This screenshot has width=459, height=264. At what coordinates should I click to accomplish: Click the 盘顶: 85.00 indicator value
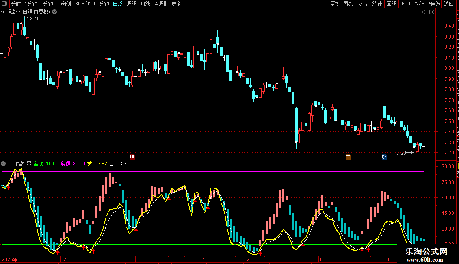click(x=73, y=164)
